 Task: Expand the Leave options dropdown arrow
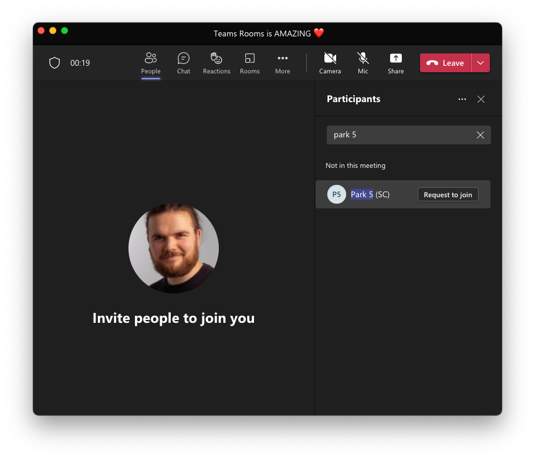pos(480,63)
